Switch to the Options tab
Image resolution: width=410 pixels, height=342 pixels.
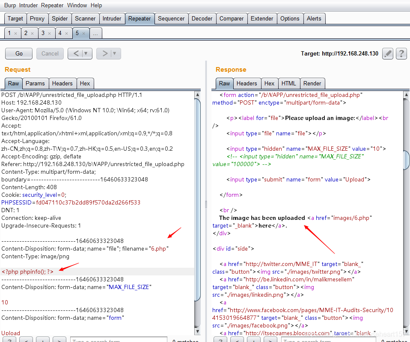(x=290, y=18)
